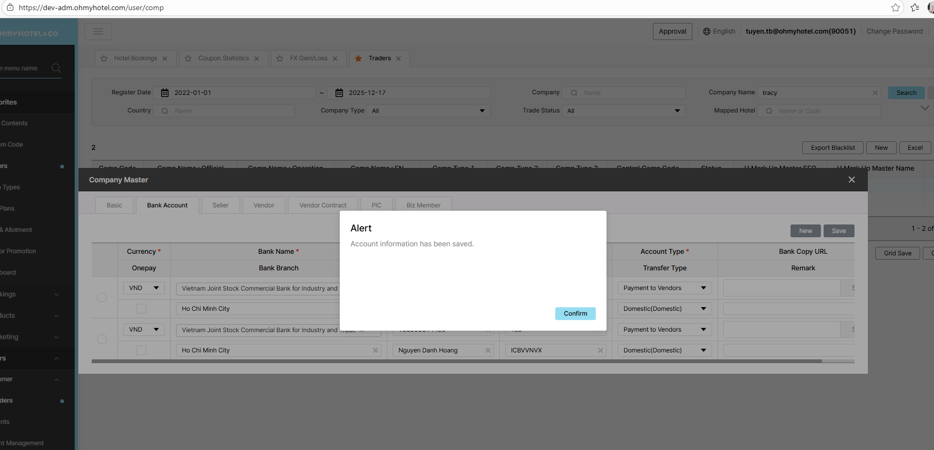Click the Mapped Hotel search icon
Image resolution: width=934 pixels, height=450 pixels.
769,111
